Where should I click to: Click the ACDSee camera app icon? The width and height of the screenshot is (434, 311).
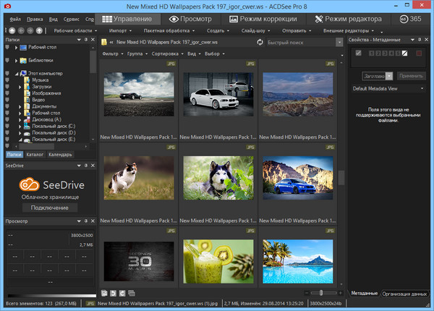click(x=7, y=6)
